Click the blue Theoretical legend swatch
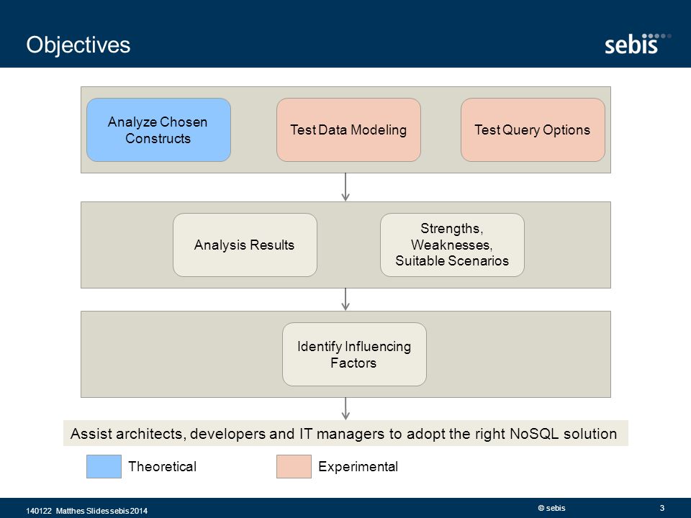The width and height of the screenshot is (691, 518). (x=104, y=466)
